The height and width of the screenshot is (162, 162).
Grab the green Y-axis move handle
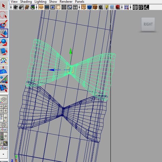(71, 51)
